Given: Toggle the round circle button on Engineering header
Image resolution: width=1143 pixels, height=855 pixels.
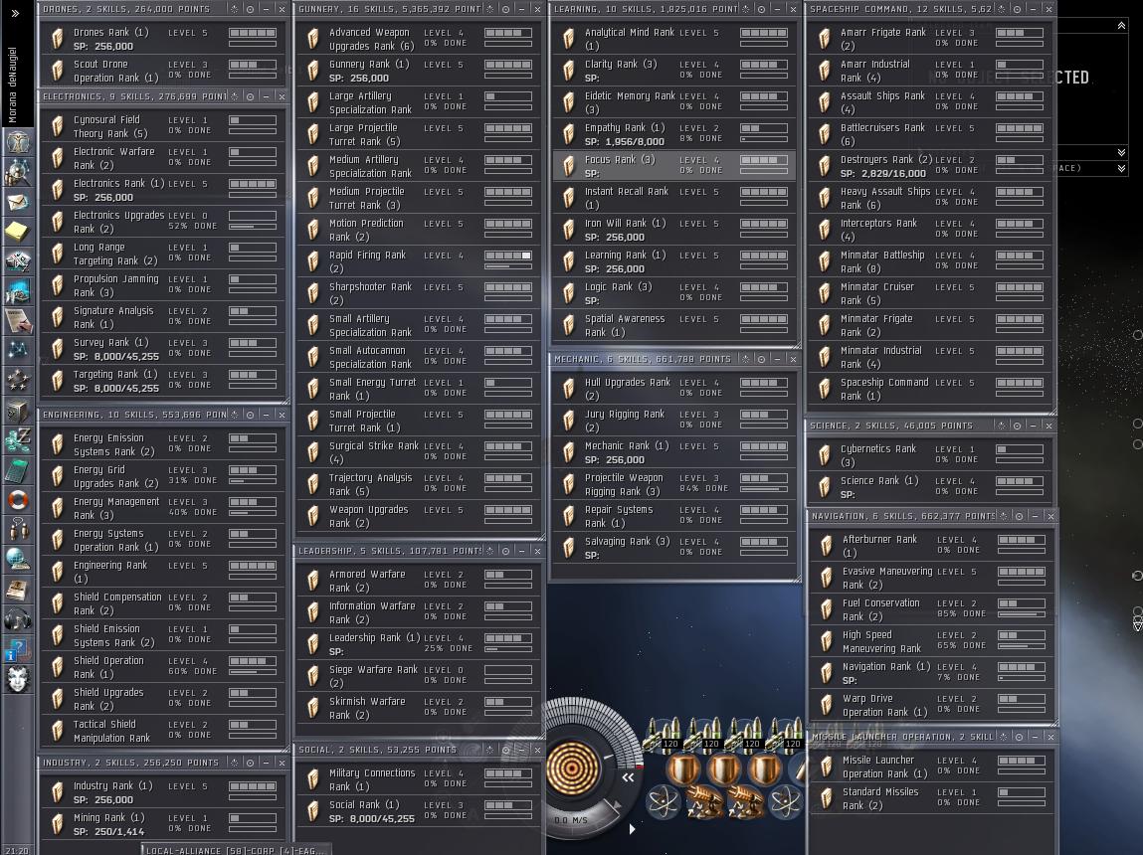Looking at the screenshot, I should coord(250,415).
